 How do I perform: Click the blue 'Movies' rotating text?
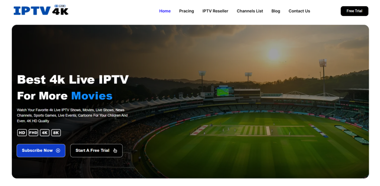[x=92, y=96]
